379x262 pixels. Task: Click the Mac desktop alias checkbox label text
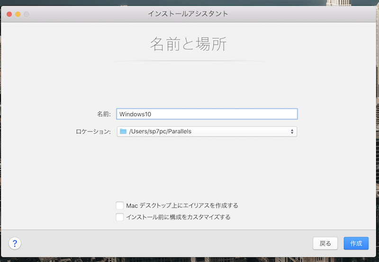point(182,206)
